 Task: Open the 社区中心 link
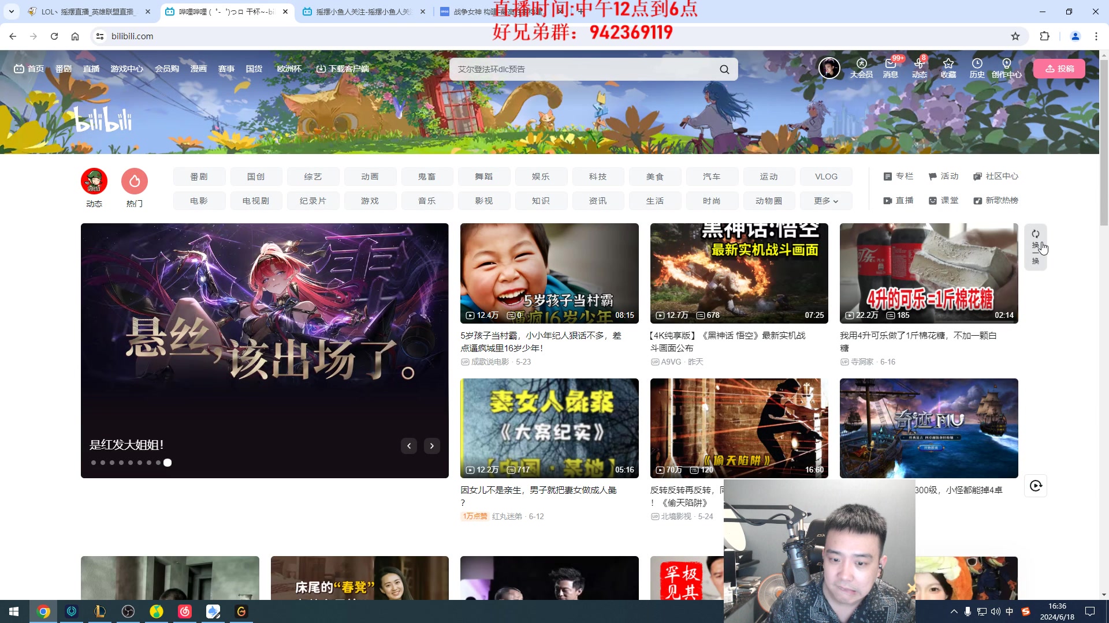click(x=996, y=177)
